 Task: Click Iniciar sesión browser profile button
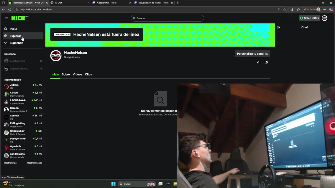pos(311,9)
